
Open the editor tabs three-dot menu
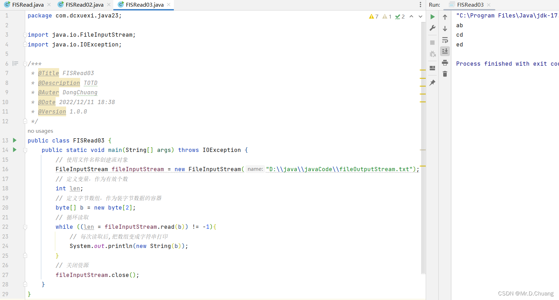click(420, 5)
